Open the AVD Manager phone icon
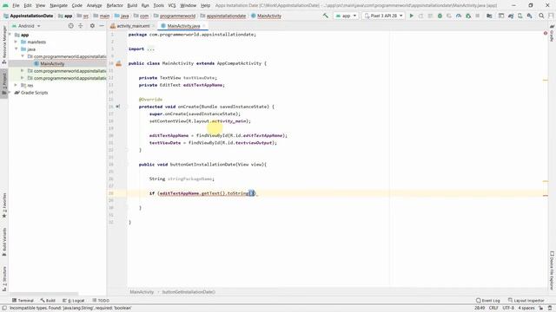This screenshot has height=312, width=556. [x=520, y=16]
